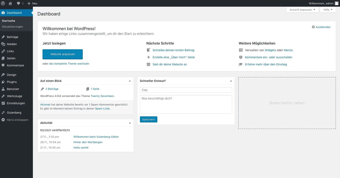Click the plus Neu icon in admin bar
Image resolution: width=340 pixels, height=178 pixels.
[29, 3]
